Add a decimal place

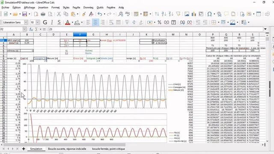pos(182,22)
